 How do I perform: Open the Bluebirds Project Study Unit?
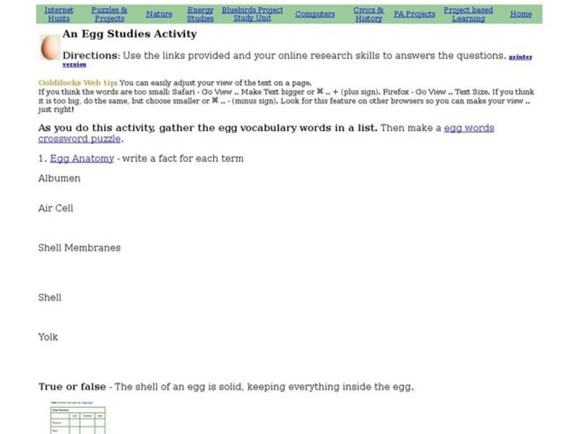pyautogui.click(x=252, y=13)
